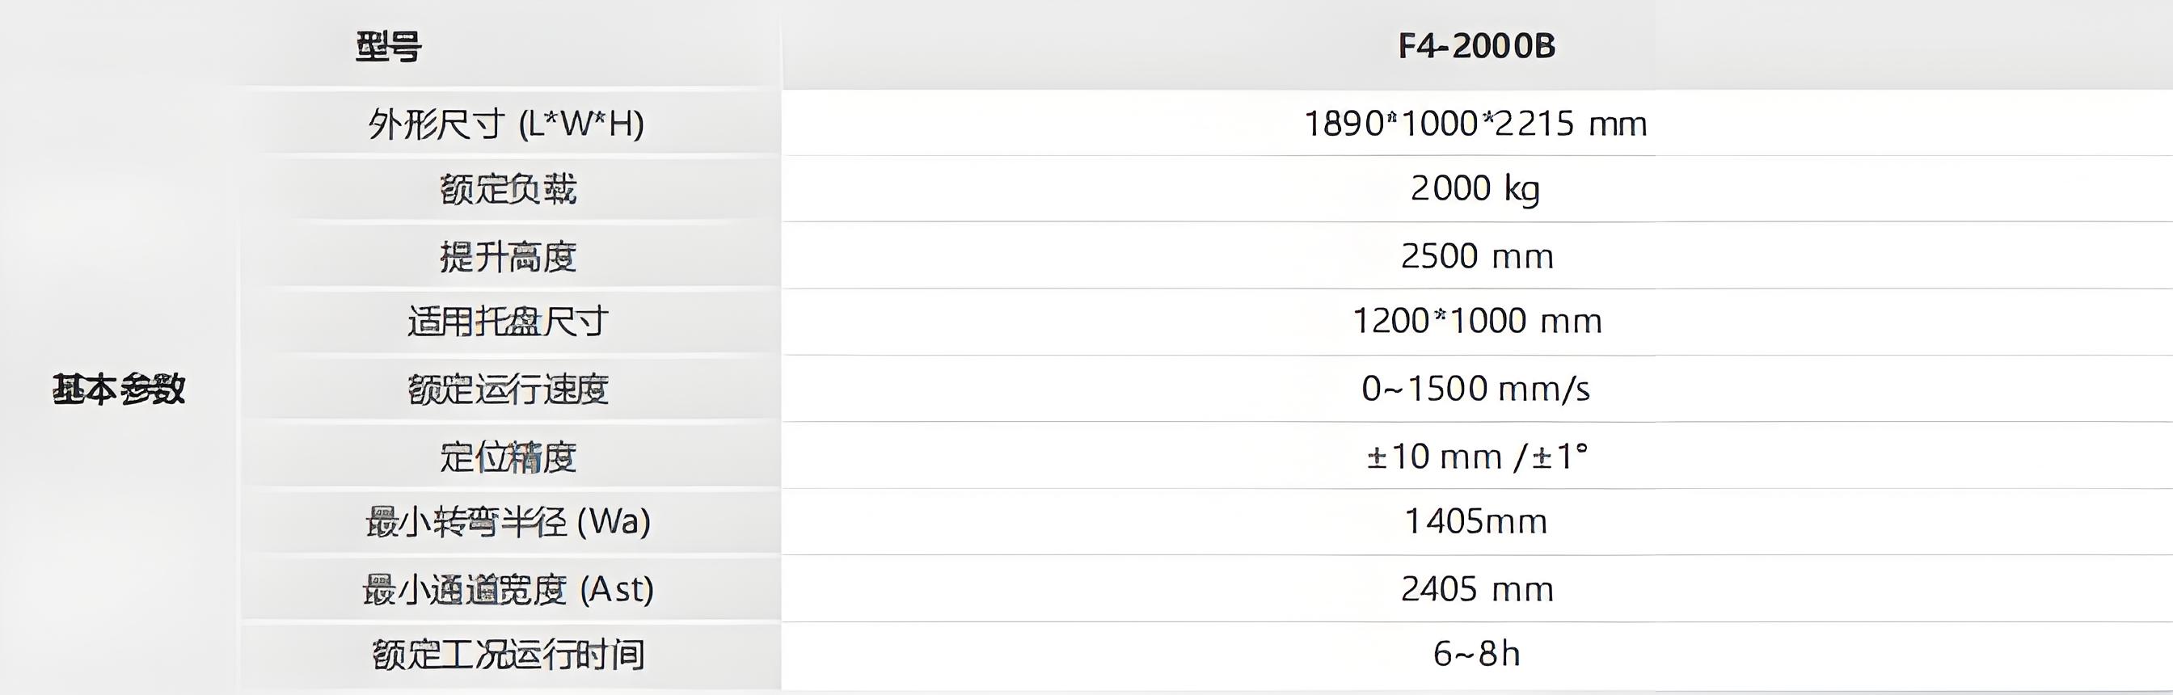Image resolution: width=2173 pixels, height=695 pixels.
Task: Select the 1200*1000 mm pallet size value
Action: click(1476, 322)
